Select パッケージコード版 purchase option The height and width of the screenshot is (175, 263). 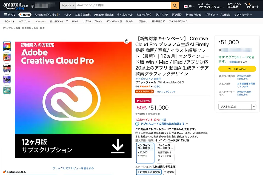[x=165, y=153]
